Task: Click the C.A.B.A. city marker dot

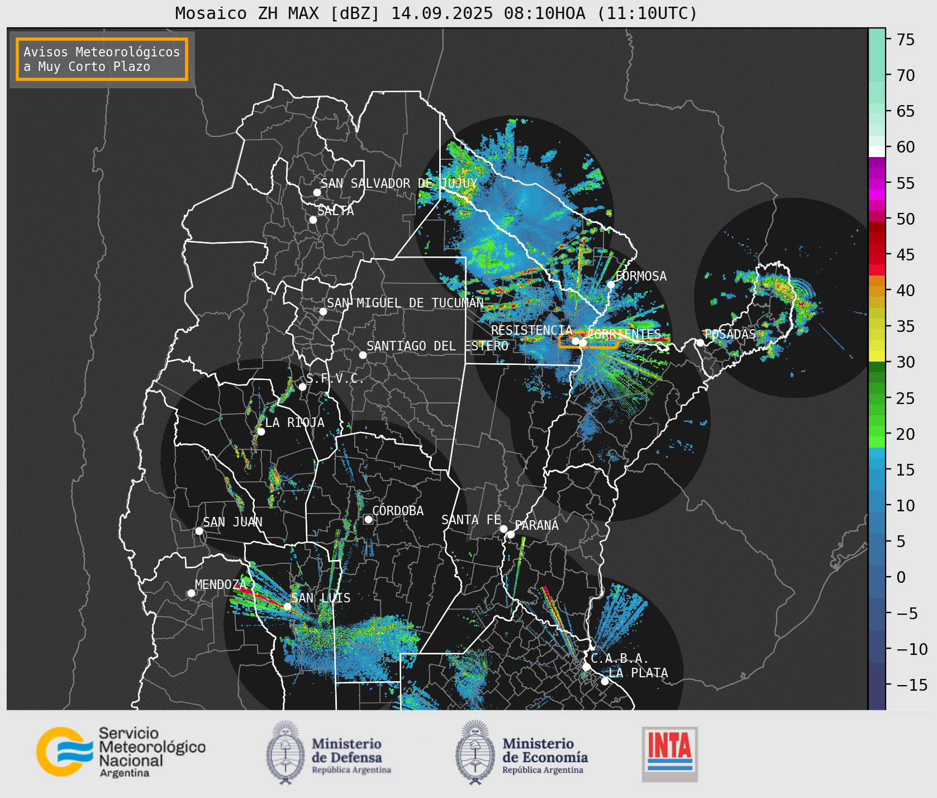Action: pos(586,667)
